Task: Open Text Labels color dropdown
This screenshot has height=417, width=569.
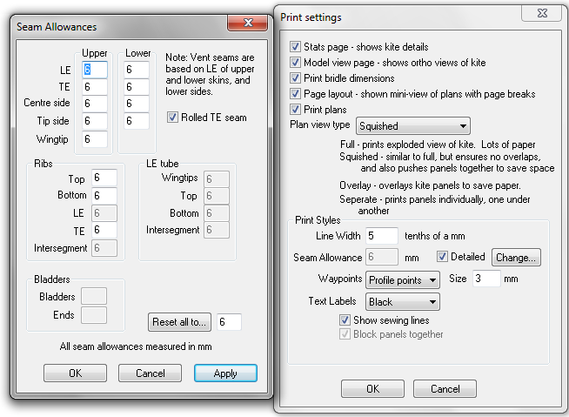Action: 403,302
